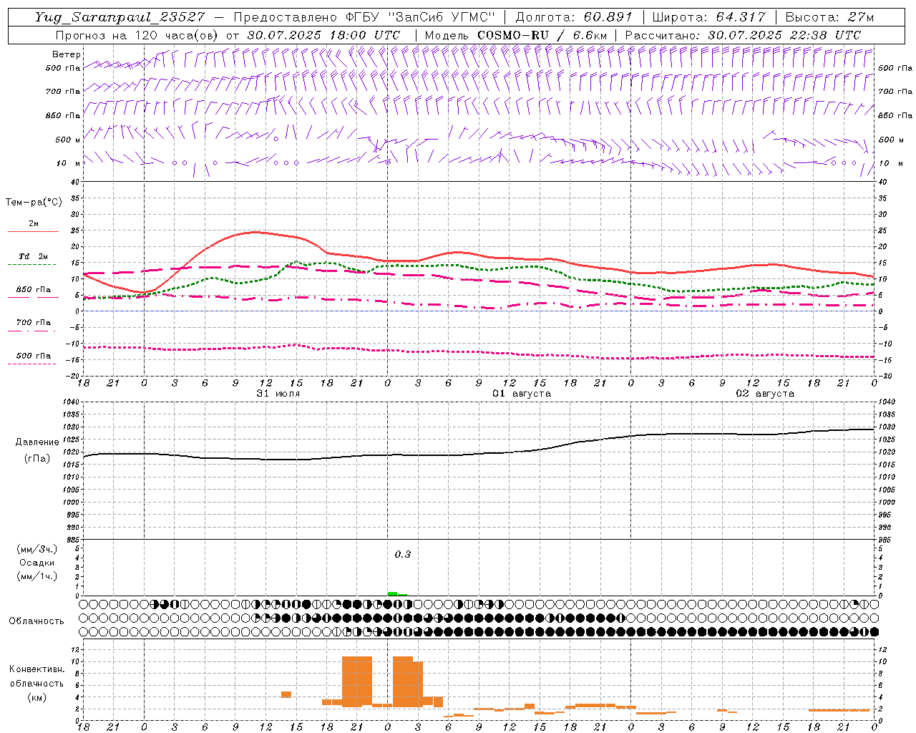Click the '(км)' unit under convective cloud label
Screen dimensions: 916x733
(36, 697)
